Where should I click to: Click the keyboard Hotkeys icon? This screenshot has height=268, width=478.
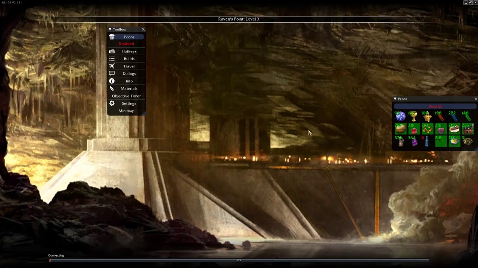click(x=112, y=51)
